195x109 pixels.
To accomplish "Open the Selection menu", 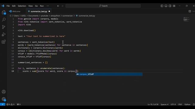I will tap(22, 6).
